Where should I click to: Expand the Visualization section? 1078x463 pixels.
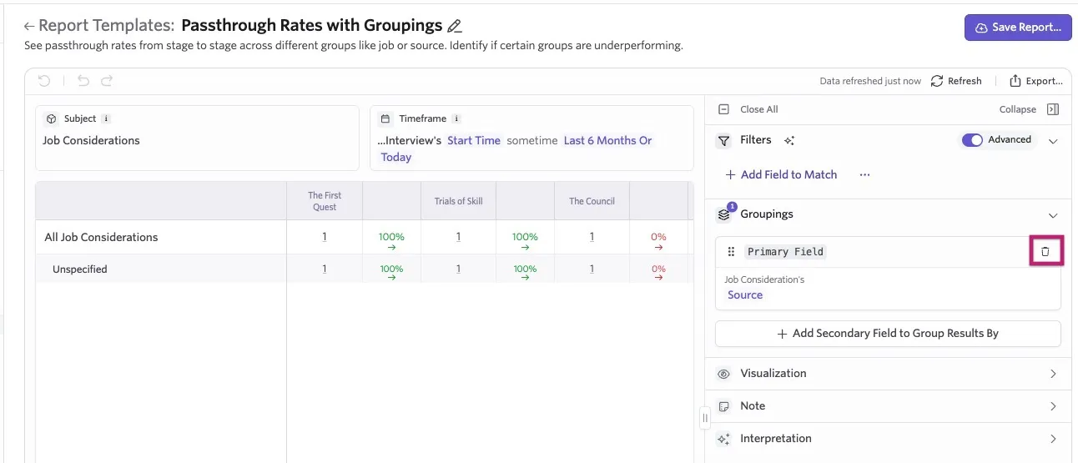pyautogui.click(x=888, y=374)
